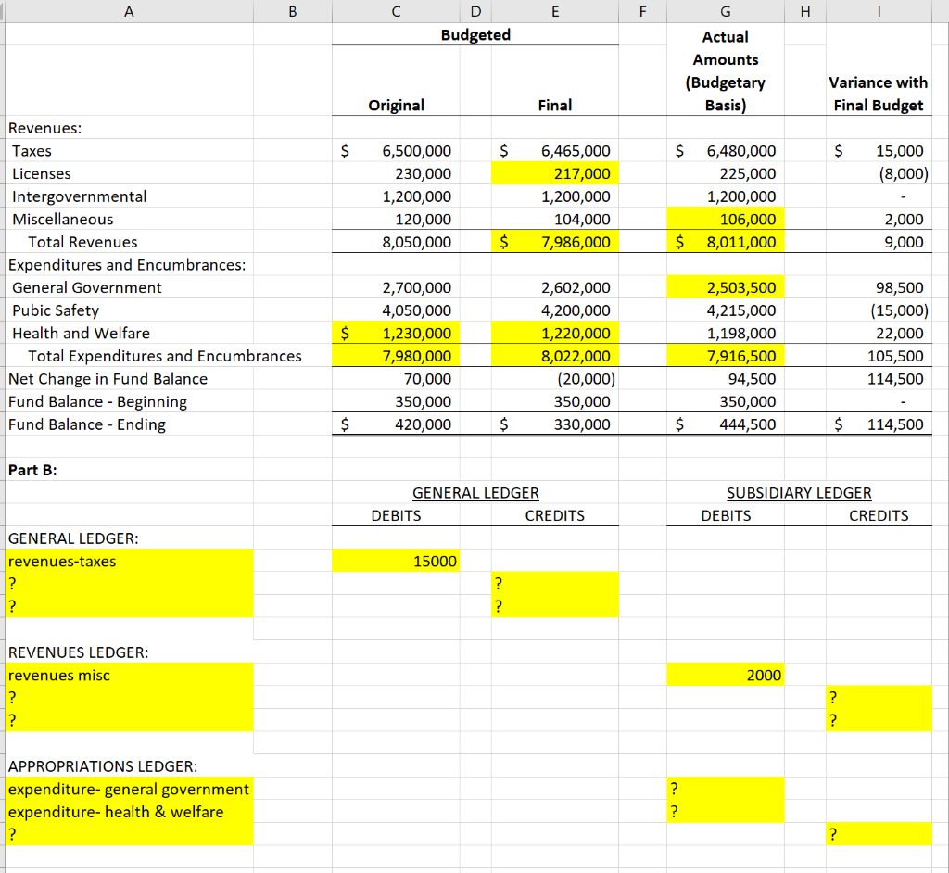
Task: Select 'expenditure- health & welfare' cell
Action: coord(129,812)
